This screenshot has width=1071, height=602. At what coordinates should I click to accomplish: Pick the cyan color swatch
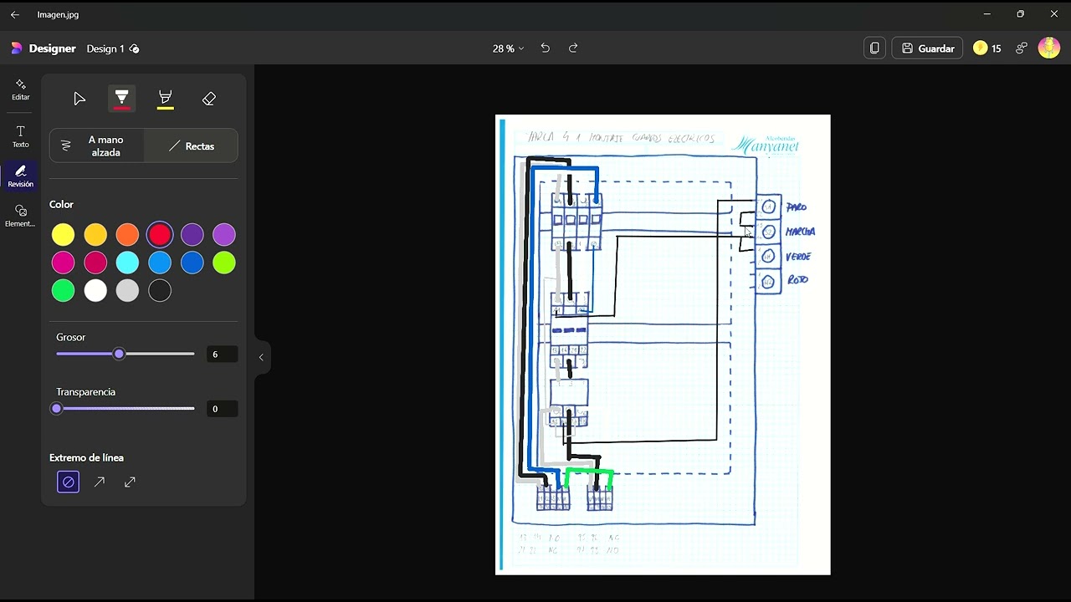(127, 263)
